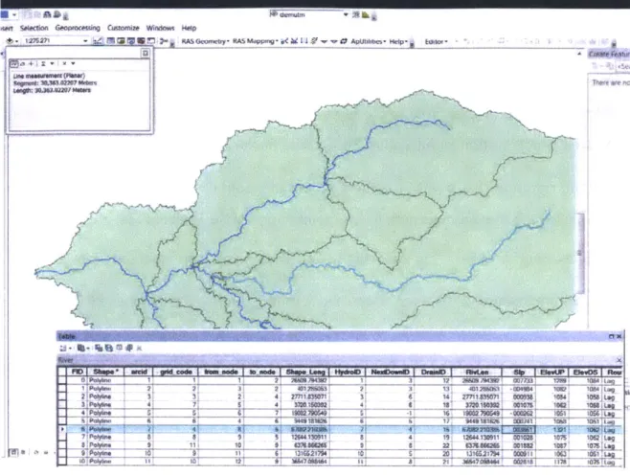Click Select By Attributes icon in table toolbar

99,348
